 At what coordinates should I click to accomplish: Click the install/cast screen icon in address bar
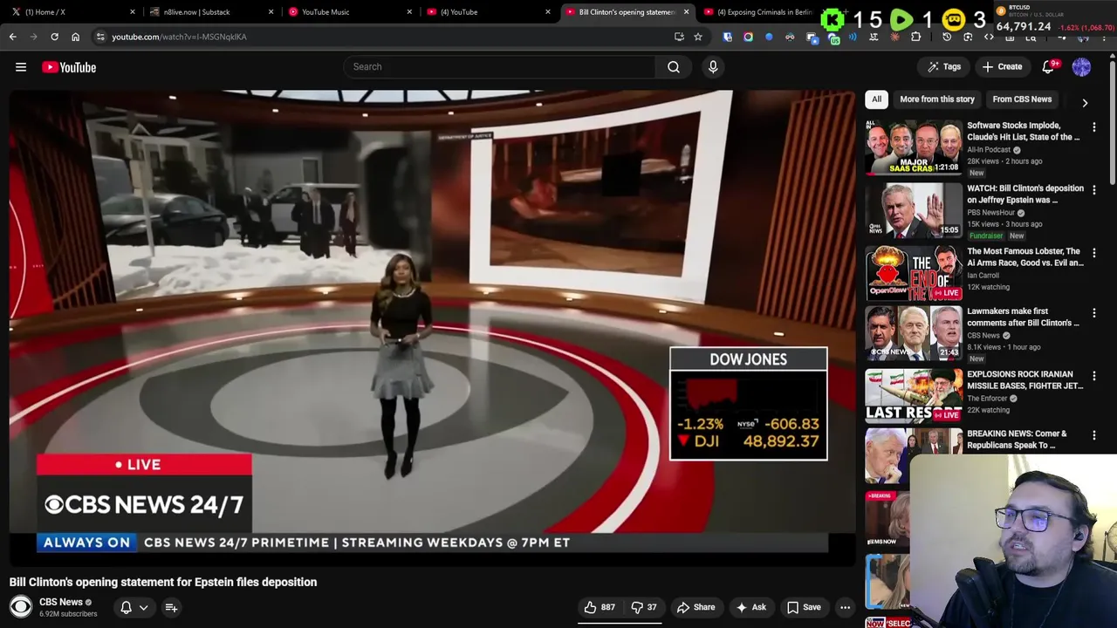click(679, 37)
